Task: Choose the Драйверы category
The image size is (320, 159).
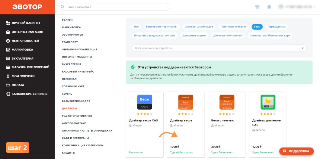Action: 69,108
